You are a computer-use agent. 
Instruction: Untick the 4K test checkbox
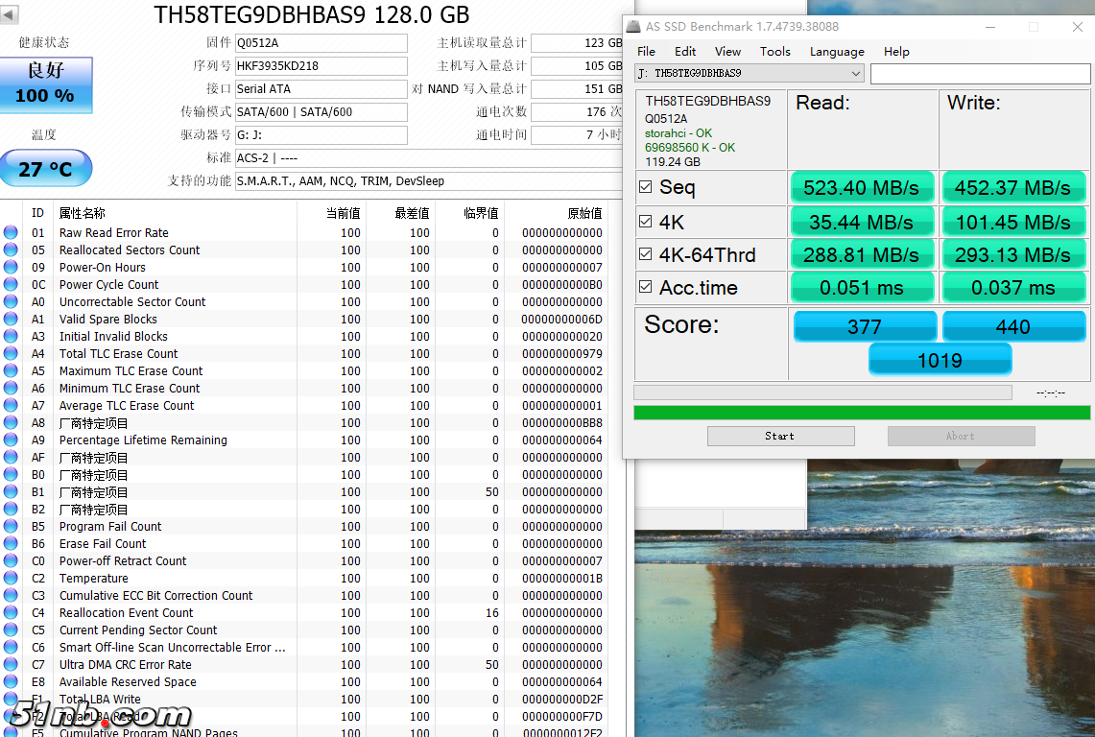pos(646,222)
